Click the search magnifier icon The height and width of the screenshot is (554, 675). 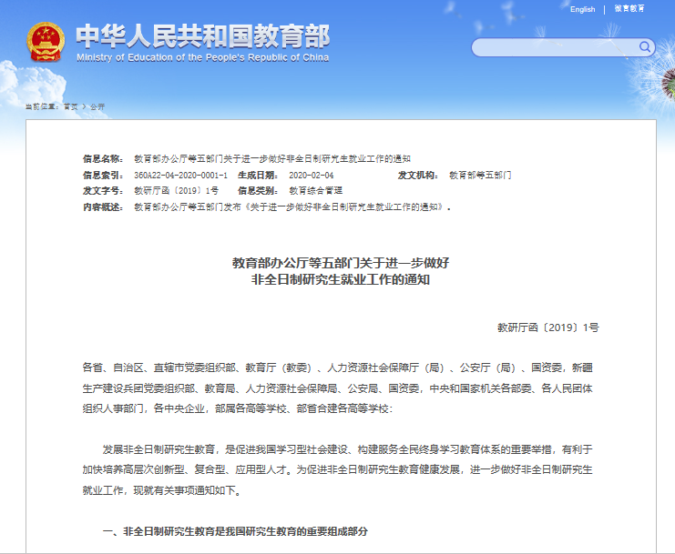coord(644,46)
